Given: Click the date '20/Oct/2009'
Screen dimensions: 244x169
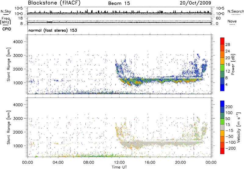Looking at the screenshot, I should click(x=196, y=3).
